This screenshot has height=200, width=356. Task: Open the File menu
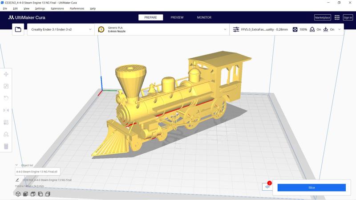pyautogui.click(x=5, y=8)
